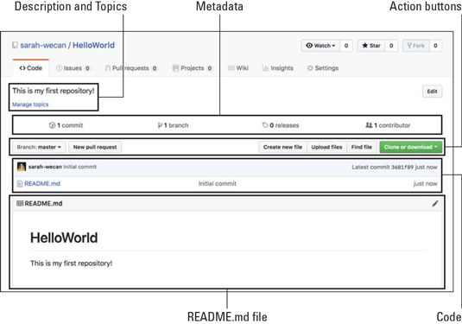462x324 pixels.
Task: Open the Clone or download dropdown
Action: [411, 147]
